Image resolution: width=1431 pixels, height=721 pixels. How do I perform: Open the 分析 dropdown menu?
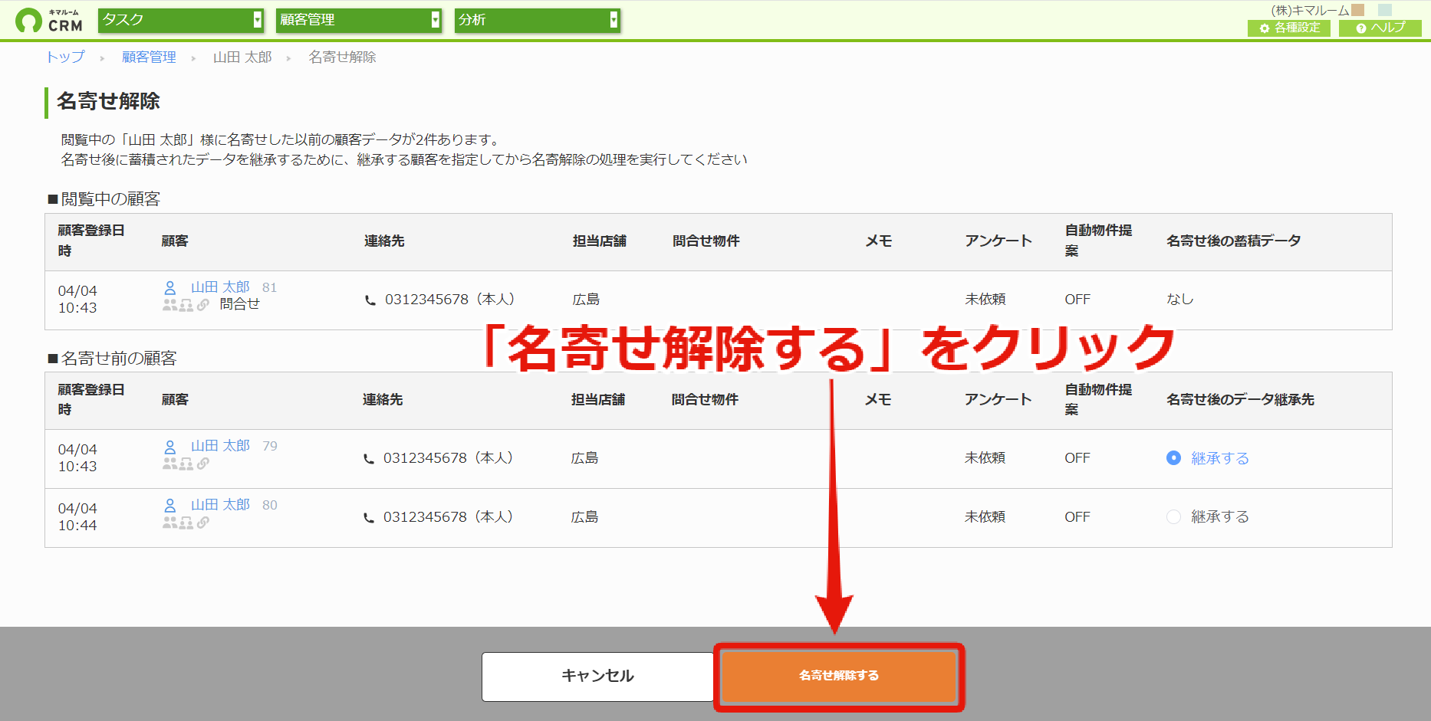pyautogui.click(x=537, y=20)
